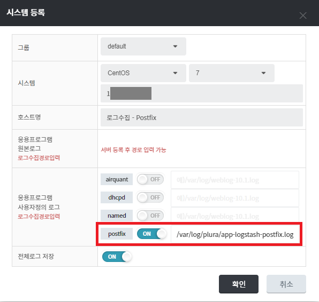Click the postfix log path field
Viewport: 319px width, 302px height.
click(x=235, y=234)
